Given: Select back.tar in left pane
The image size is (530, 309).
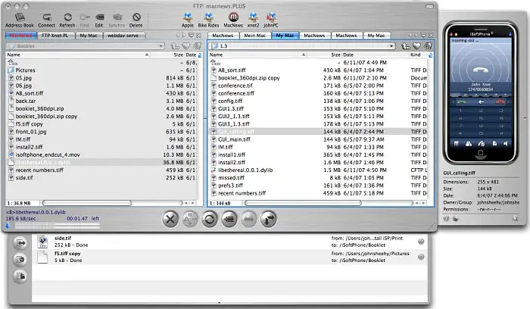Looking at the screenshot, I should point(101,101).
